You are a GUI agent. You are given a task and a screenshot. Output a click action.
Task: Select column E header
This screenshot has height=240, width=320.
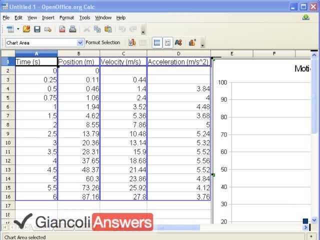(x=232, y=53)
